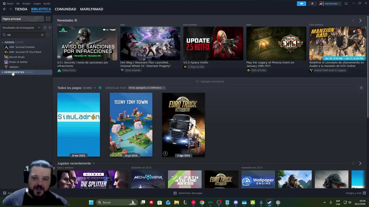Sort sidebar by recent activity clock icon

(x=45, y=28)
